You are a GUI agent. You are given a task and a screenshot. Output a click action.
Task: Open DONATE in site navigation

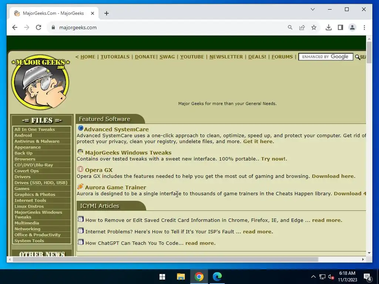click(x=145, y=57)
